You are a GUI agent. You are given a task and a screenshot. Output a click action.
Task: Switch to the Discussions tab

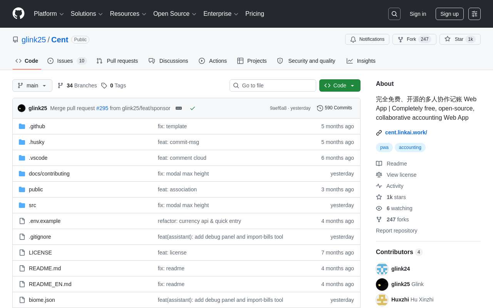(168, 61)
